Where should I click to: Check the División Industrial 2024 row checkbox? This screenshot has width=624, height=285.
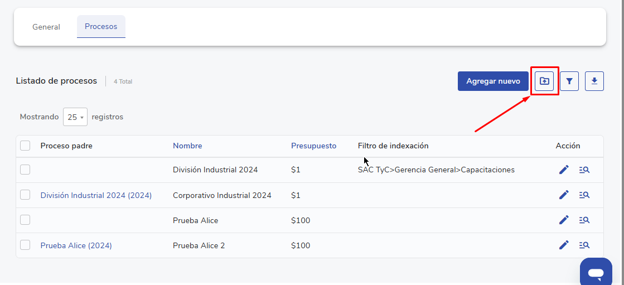click(25, 170)
